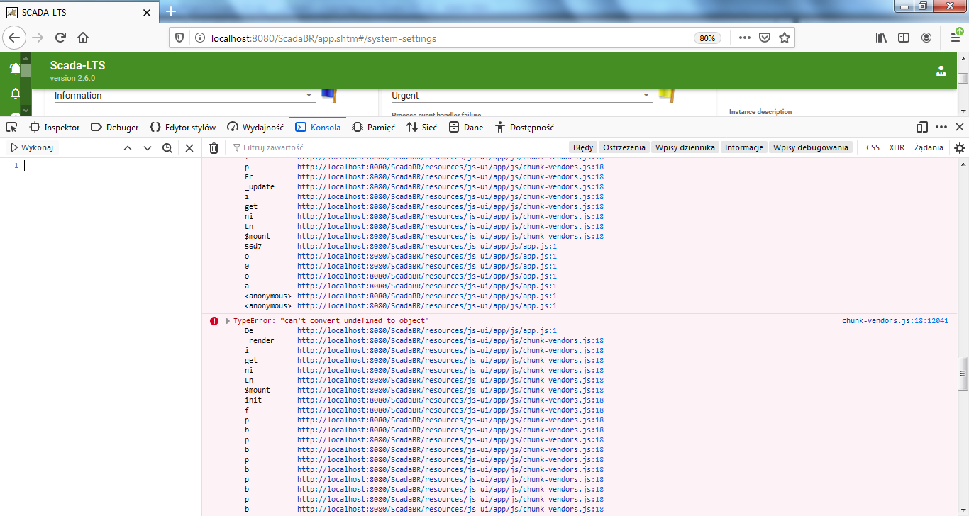This screenshot has height=516, width=969.
Task: Select the element picker tool in DevTools
Action: point(11,126)
